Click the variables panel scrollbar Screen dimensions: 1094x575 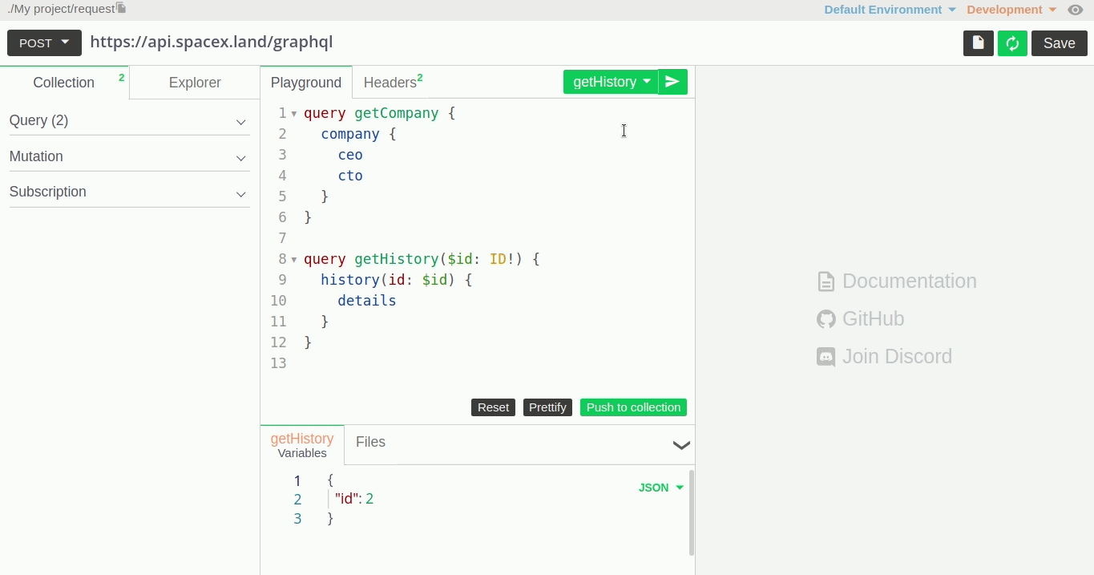[691, 513]
